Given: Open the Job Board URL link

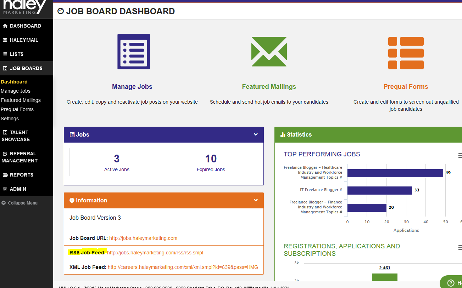Looking at the screenshot, I should (x=143, y=238).
